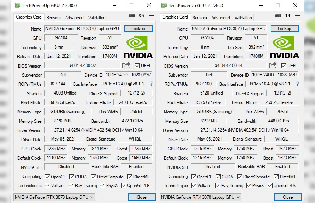Open GPU selector dropdown in left window
The image size is (315, 203).
[54, 197]
